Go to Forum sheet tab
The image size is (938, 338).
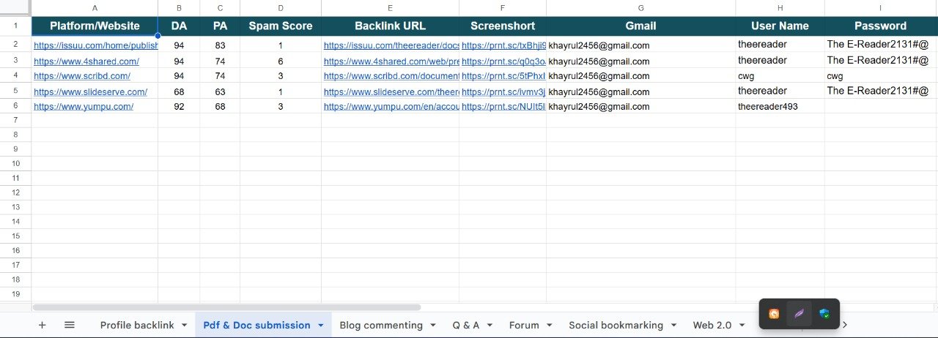(524, 325)
